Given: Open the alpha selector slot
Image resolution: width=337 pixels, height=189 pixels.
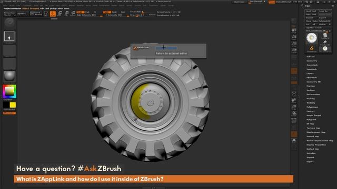Looking at the screenshot, I should tap(9, 50).
